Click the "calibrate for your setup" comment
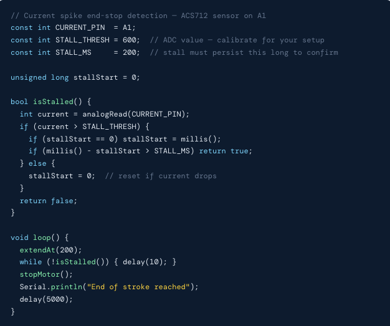The height and width of the screenshot is (326, 390). pyautogui.click(x=242, y=40)
